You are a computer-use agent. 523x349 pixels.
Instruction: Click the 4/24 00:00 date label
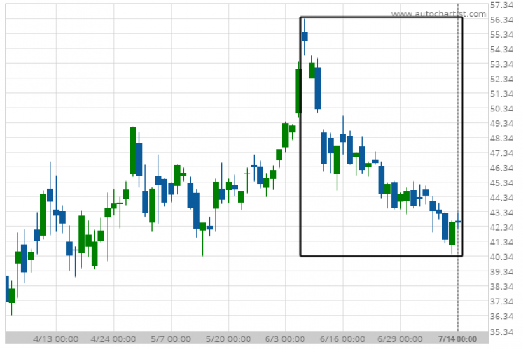click(113, 339)
